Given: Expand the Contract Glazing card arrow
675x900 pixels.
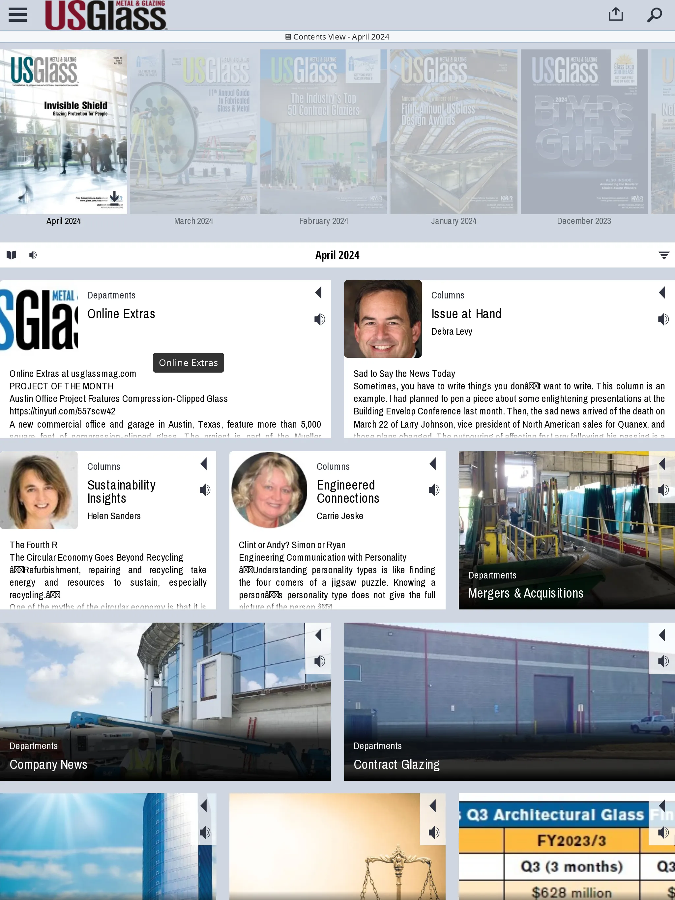Looking at the screenshot, I should click(662, 635).
